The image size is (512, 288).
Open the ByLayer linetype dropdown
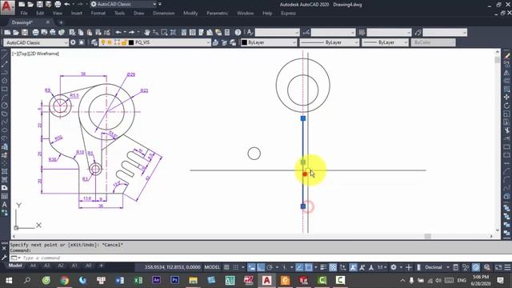pos(329,42)
